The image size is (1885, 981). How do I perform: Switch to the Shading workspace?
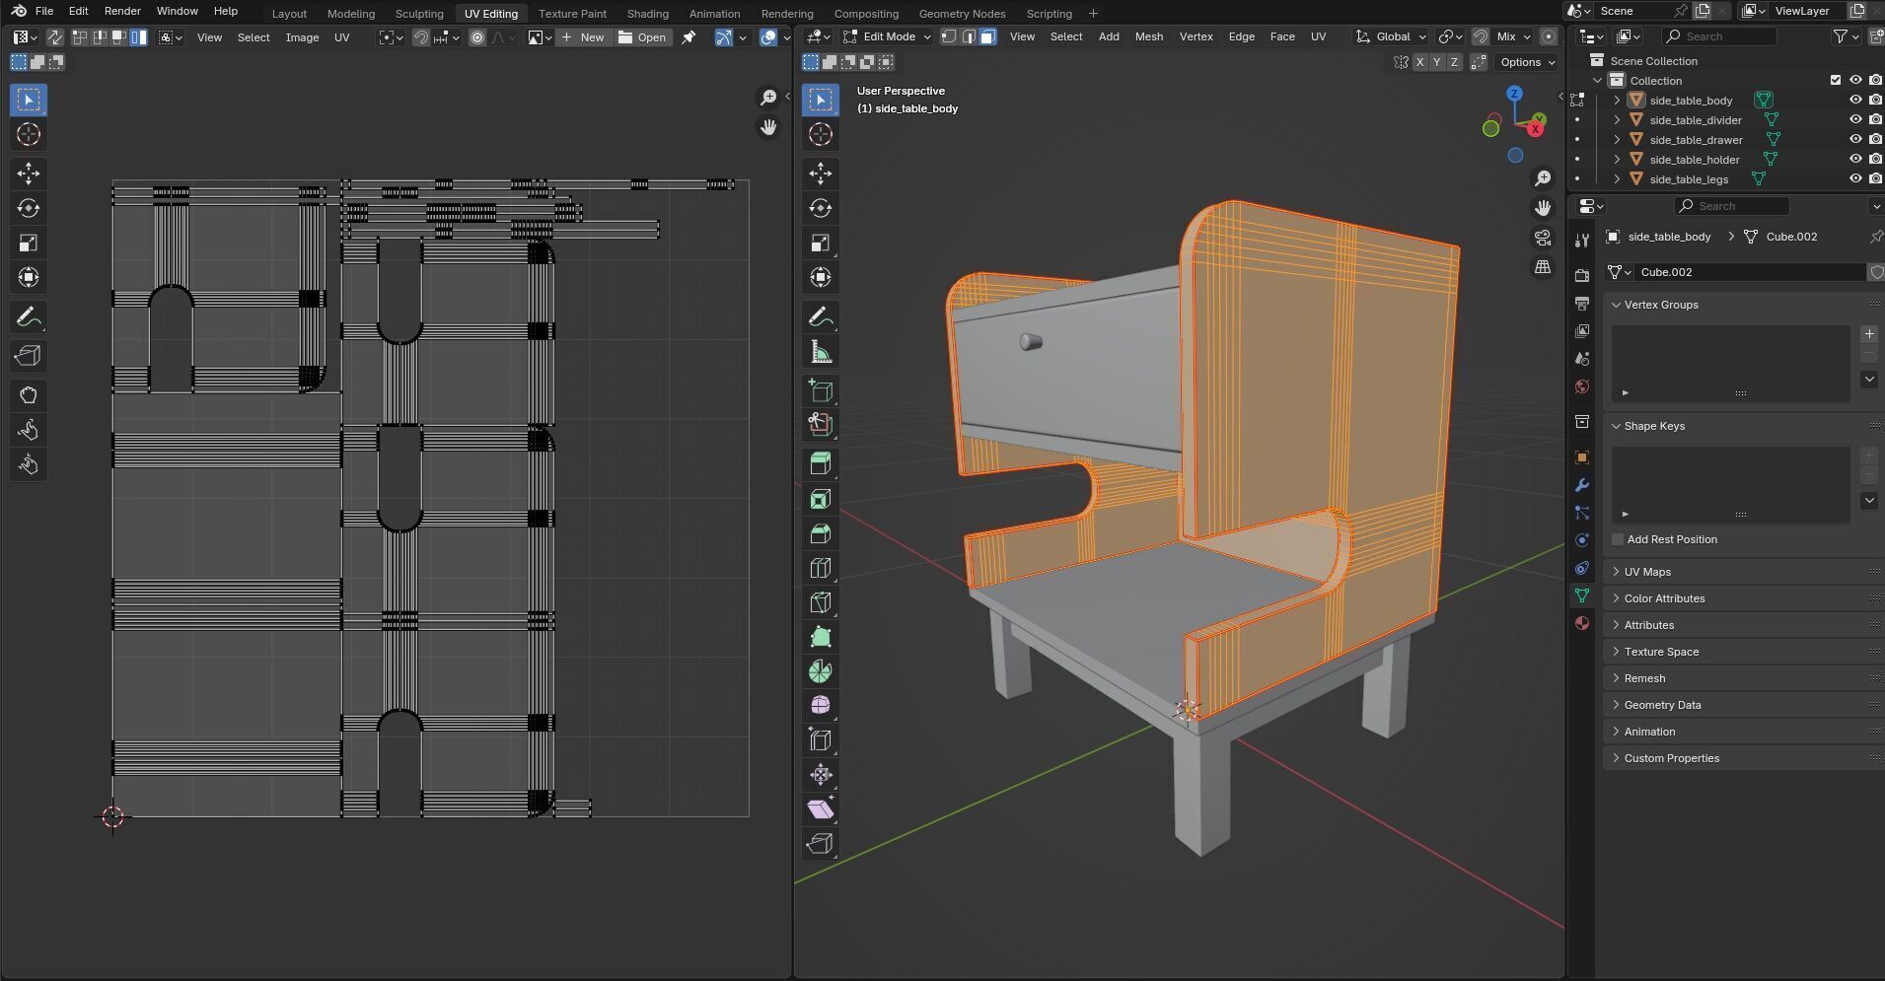tap(647, 14)
